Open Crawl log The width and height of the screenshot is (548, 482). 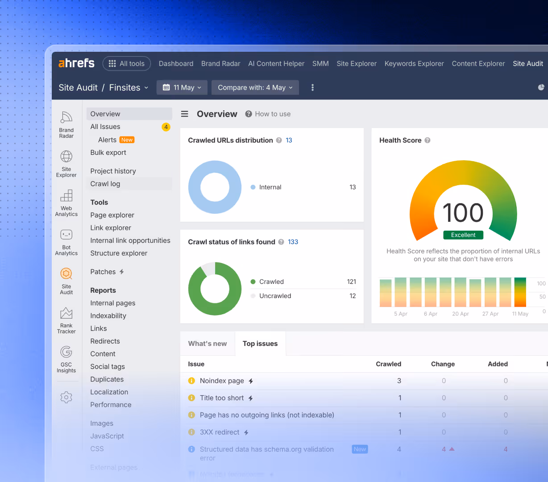[129, 184]
